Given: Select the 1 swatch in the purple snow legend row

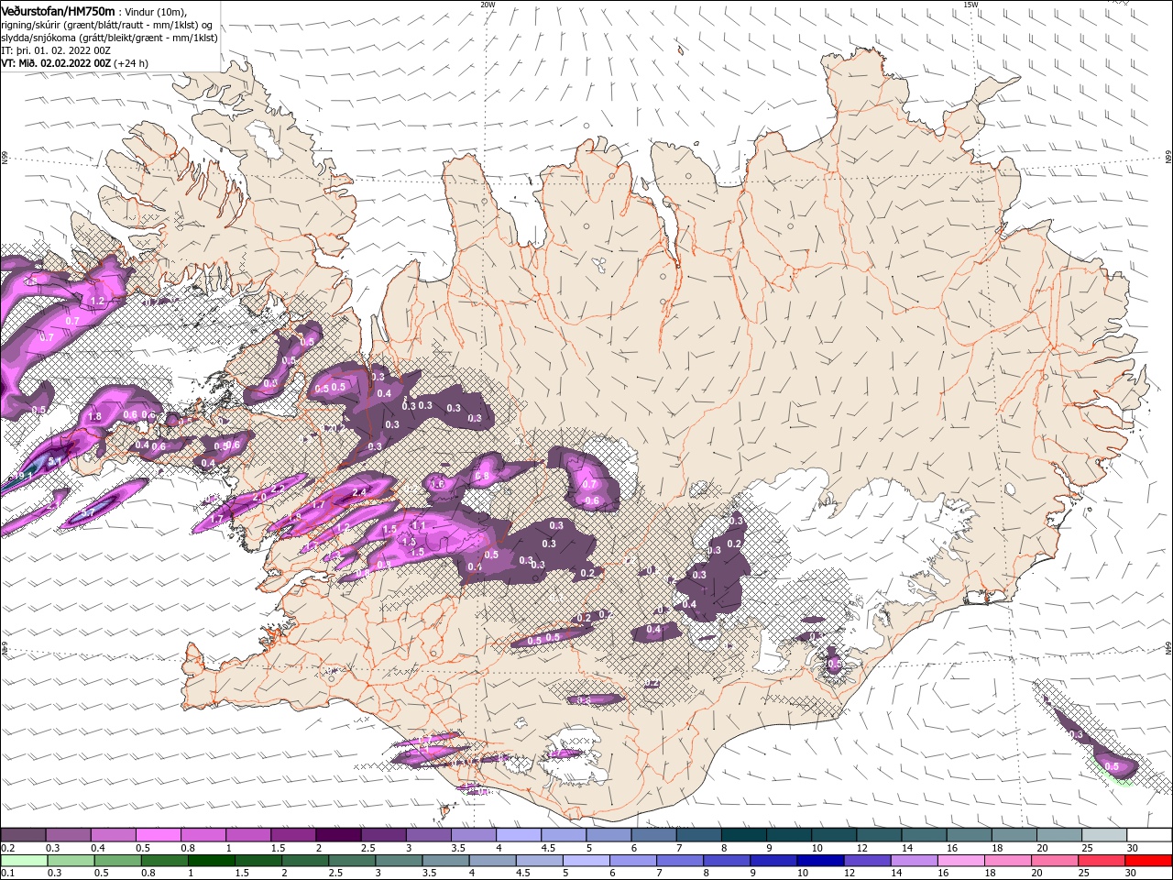Looking at the screenshot, I should coord(247,835).
